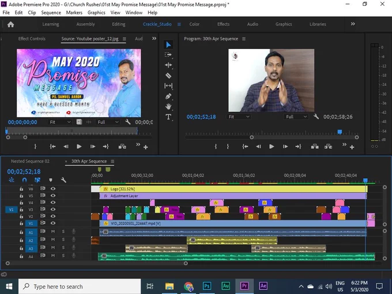Screen dimensions: 392x294
Task: Open Source monitor button editor plus
Action: (x=146, y=148)
